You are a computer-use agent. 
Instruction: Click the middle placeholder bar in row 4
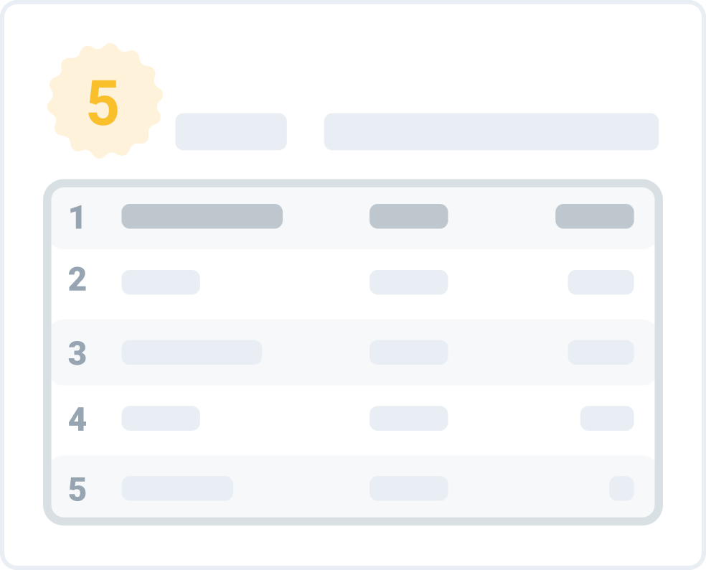point(408,419)
